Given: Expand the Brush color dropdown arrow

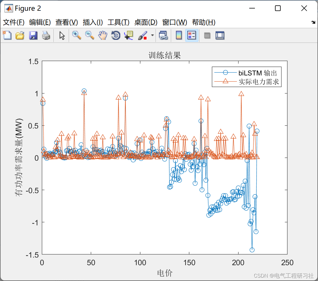Looking at the screenshot, I should tap(152, 35).
